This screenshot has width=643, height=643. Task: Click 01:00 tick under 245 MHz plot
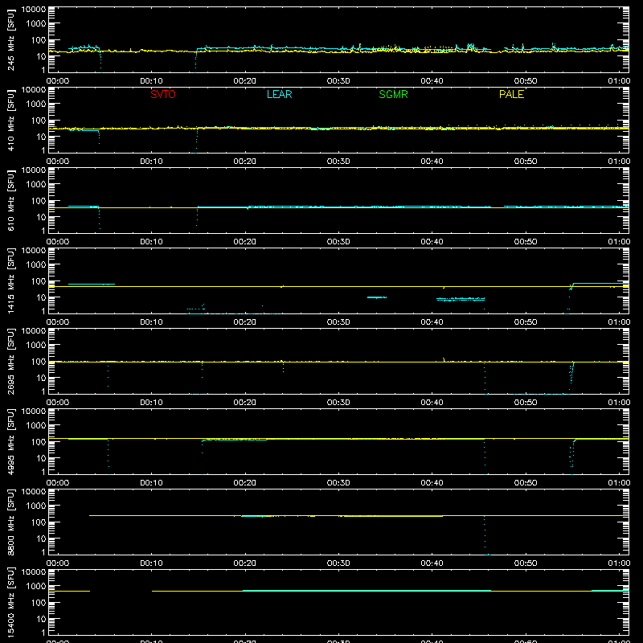(x=619, y=81)
